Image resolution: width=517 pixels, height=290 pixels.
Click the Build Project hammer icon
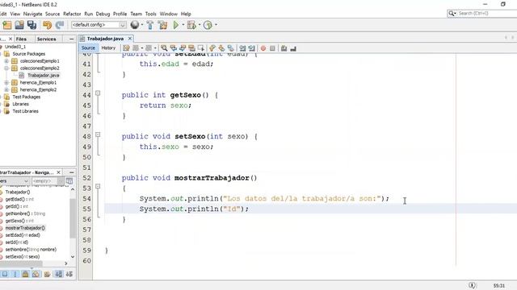pos(150,25)
